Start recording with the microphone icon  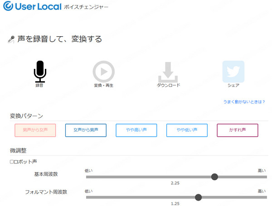point(40,72)
